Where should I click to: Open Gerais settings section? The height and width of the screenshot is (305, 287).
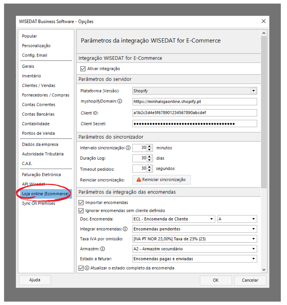(28, 66)
